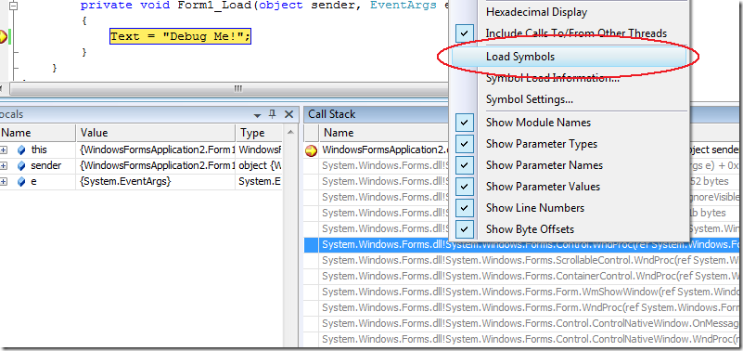Click the Name column header in Locals
The height and width of the screenshot is (351, 743).
tap(37, 133)
